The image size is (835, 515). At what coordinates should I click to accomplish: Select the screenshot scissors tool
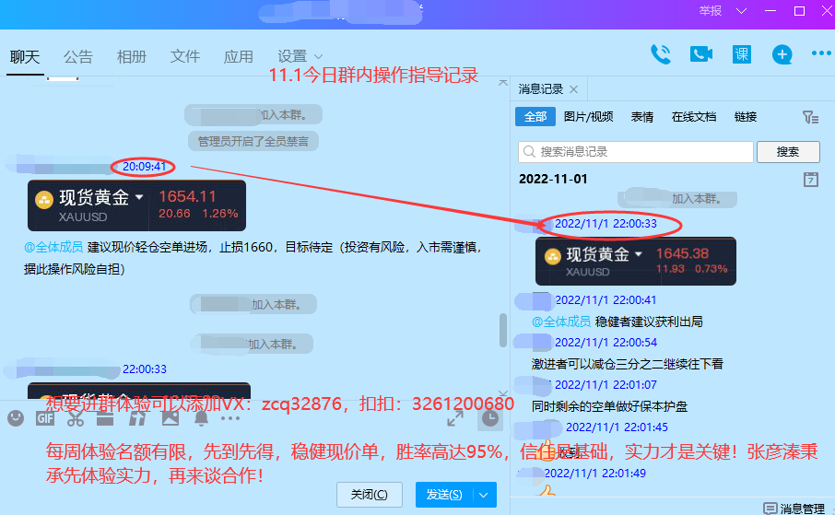(76, 418)
